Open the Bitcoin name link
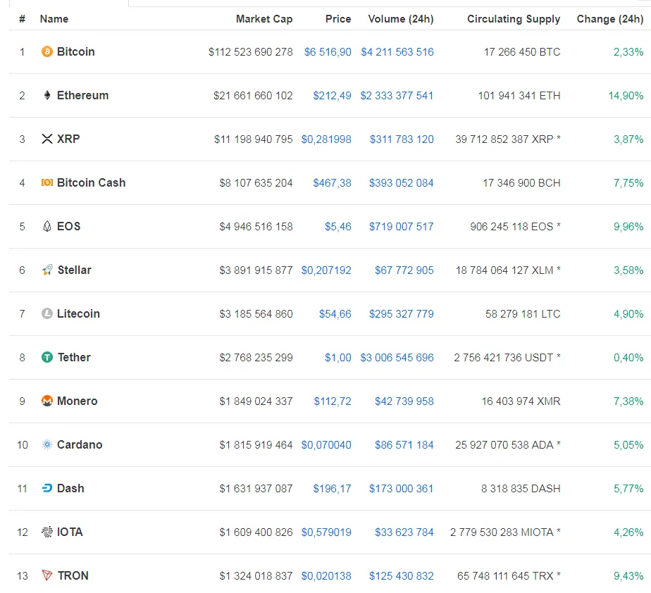 pyautogui.click(x=75, y=52)
